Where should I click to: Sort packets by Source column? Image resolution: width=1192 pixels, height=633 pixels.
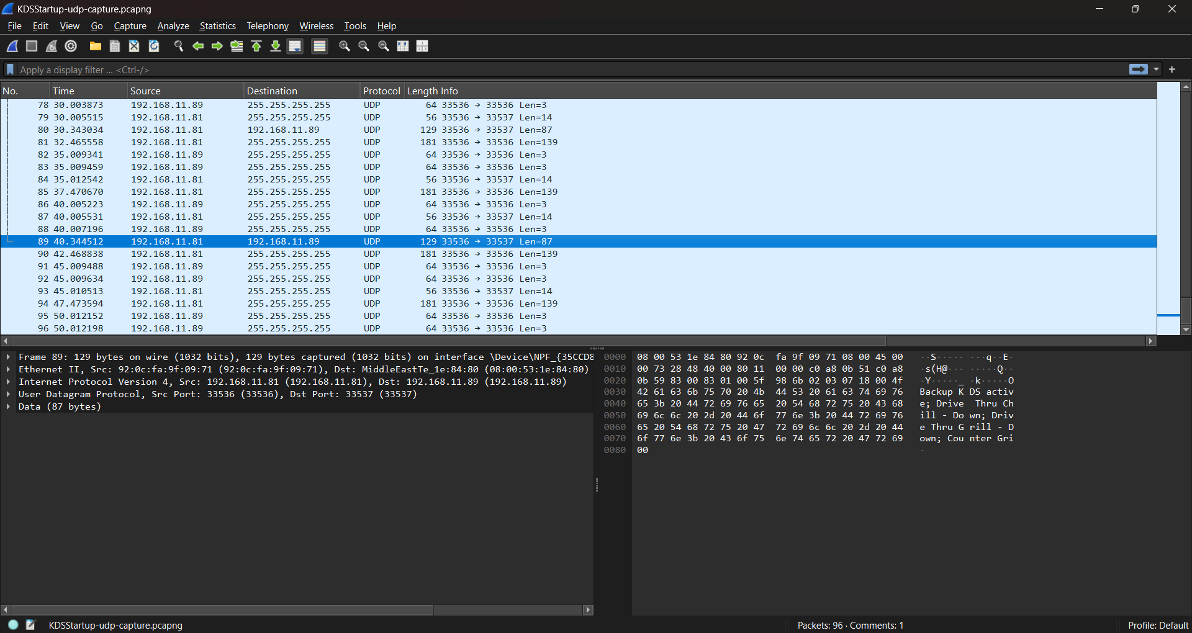[186, 91]
